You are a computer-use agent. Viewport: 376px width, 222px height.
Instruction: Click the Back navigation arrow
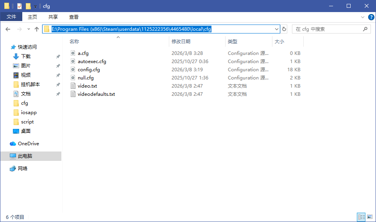tap(8, 29)
